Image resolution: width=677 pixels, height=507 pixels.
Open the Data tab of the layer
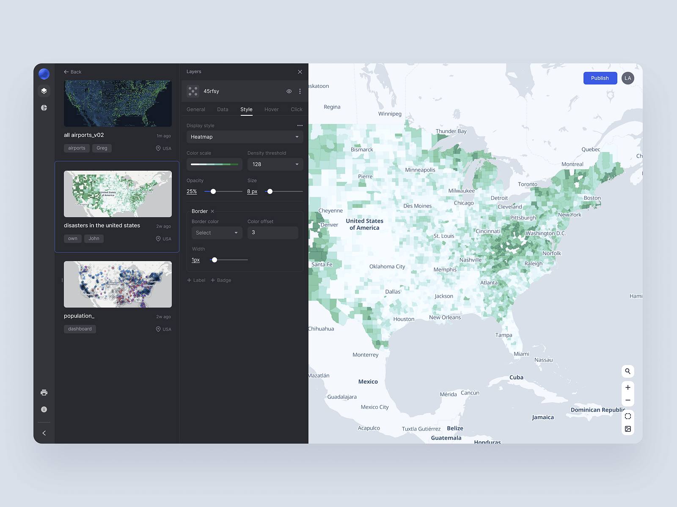pos(223,109)
